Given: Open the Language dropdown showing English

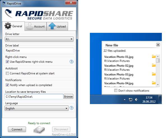Looking at the screenshot, I should pos(37,108).
